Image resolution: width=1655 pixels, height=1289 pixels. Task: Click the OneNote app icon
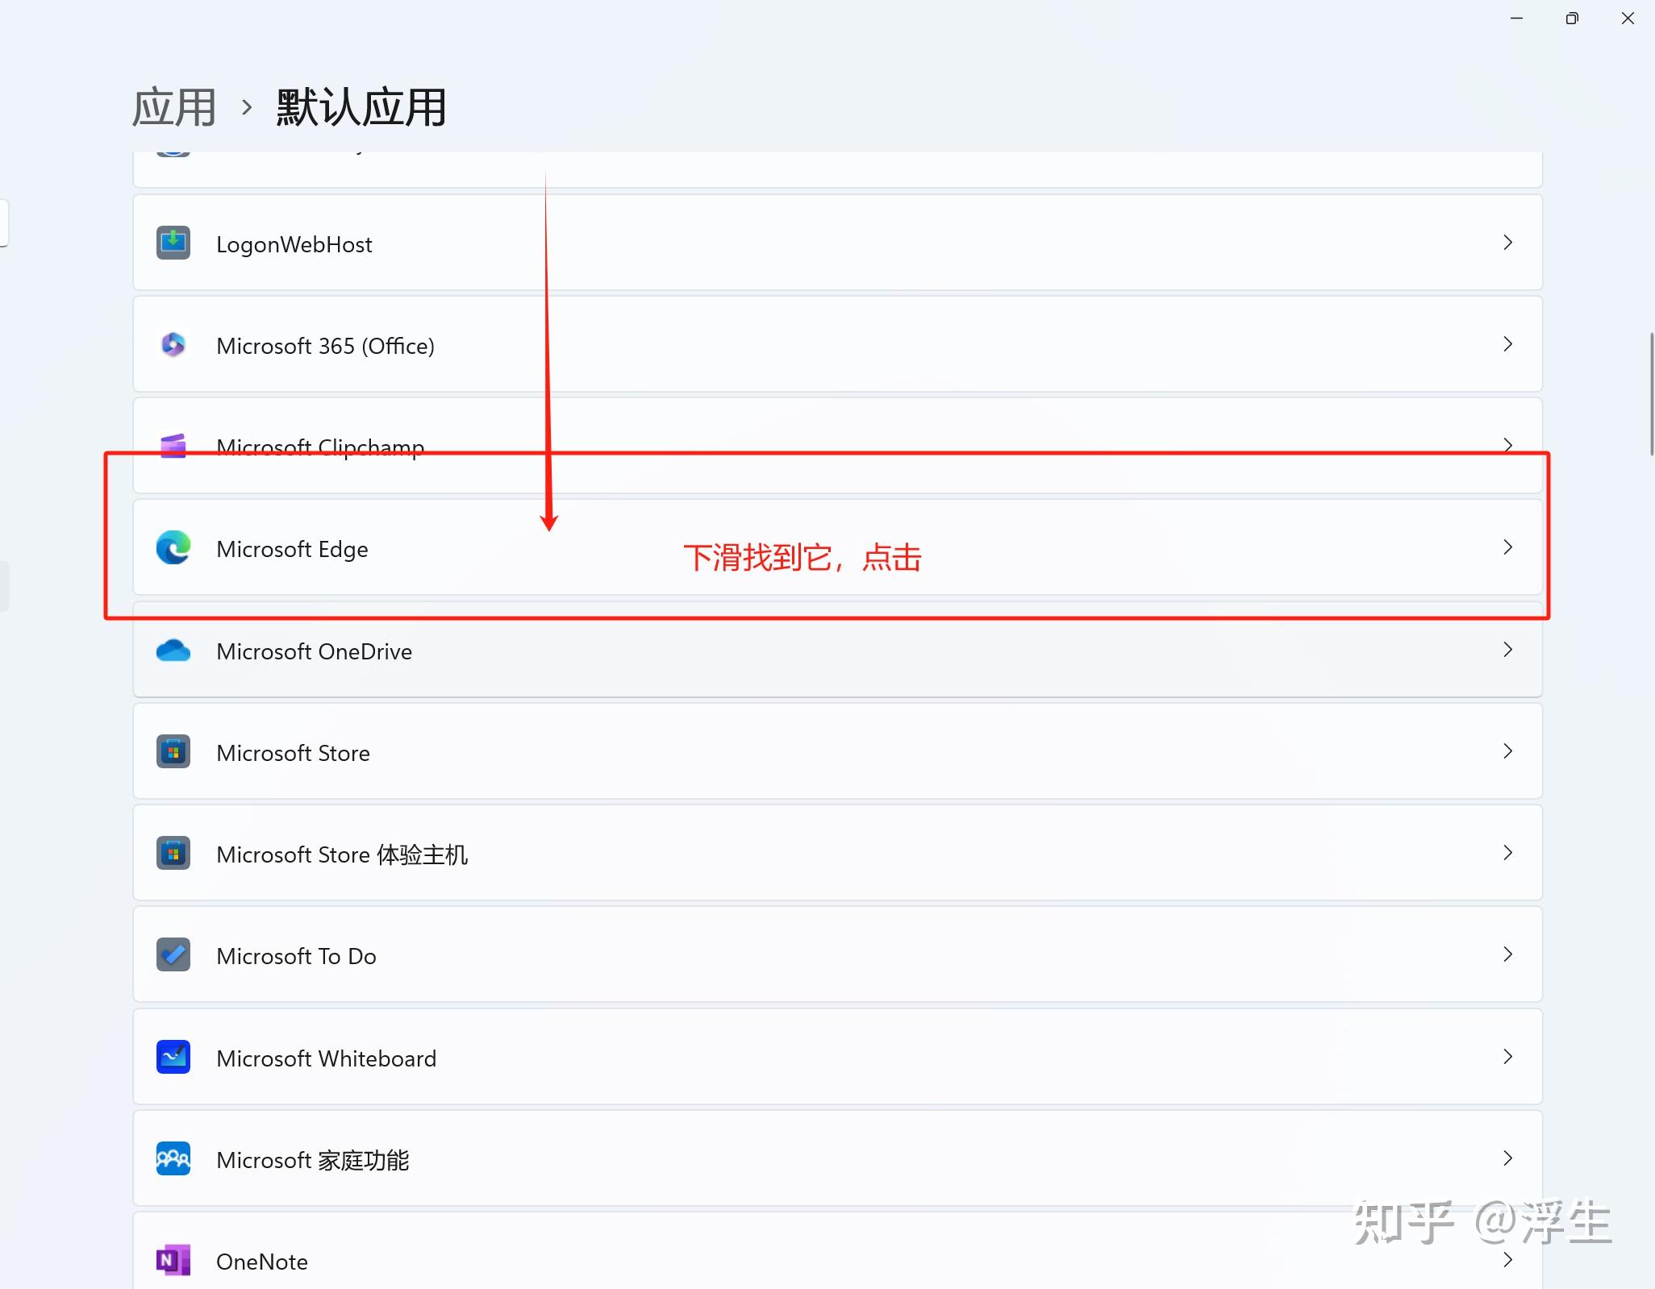[173, 1260]
